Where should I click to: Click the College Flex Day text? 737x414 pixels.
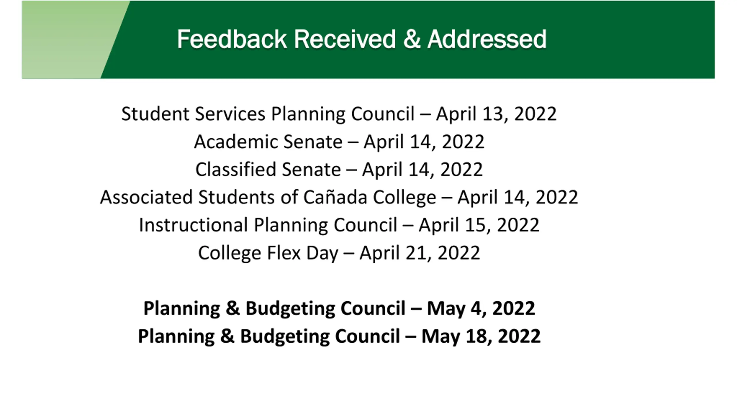(x=268, y=253)
